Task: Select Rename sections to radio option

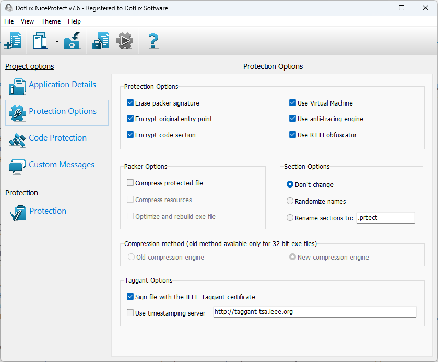Action: point(290,218)
